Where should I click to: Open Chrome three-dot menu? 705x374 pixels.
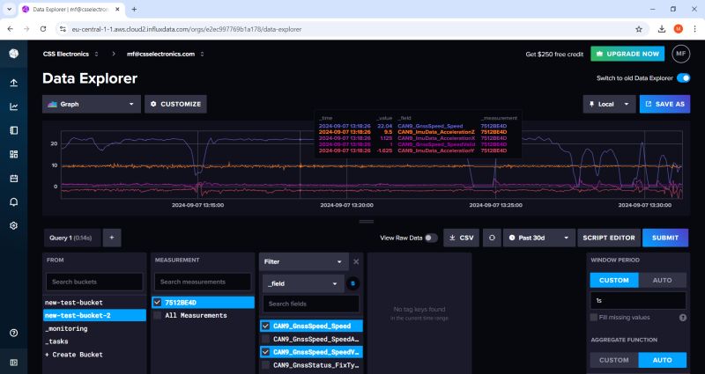694,29
